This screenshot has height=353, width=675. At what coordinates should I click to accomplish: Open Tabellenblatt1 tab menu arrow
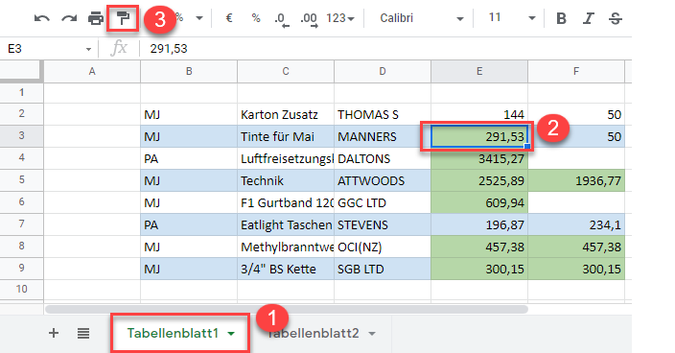(231, 334)
